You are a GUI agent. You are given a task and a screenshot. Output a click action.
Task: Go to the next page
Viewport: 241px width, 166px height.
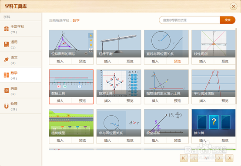click(x=219, y=158)
